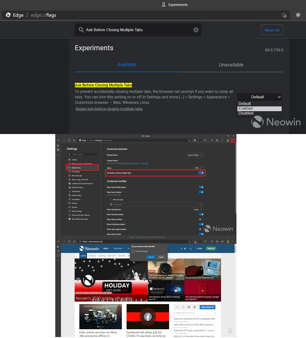Toggle Show Collections button switch
Image resolution: width=306 pixels, height=338 pixels.
tap(201, 224)
